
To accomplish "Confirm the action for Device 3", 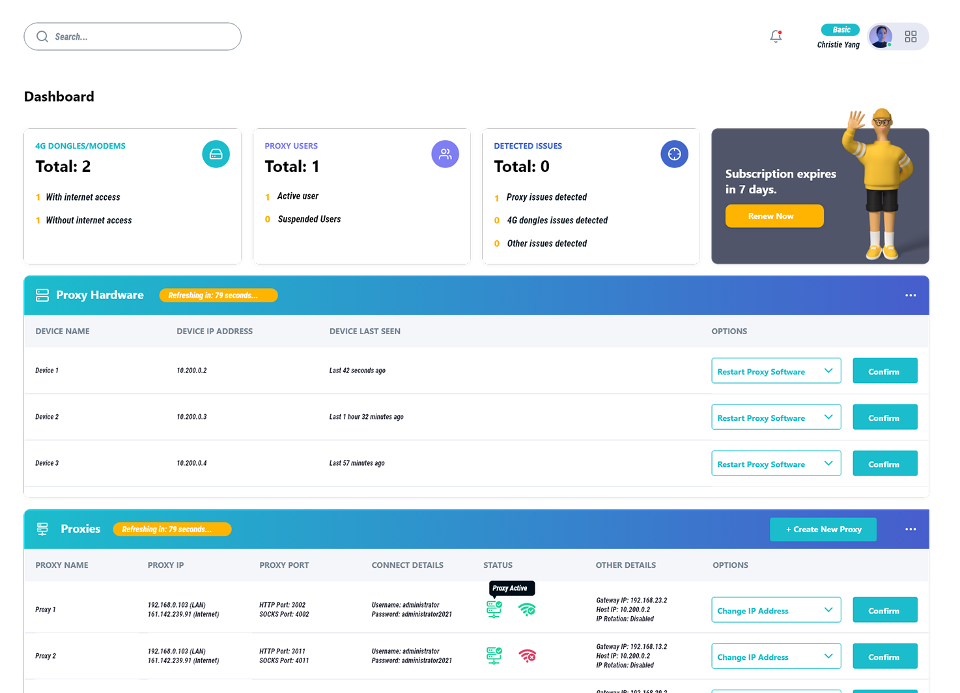I will 885,463.
